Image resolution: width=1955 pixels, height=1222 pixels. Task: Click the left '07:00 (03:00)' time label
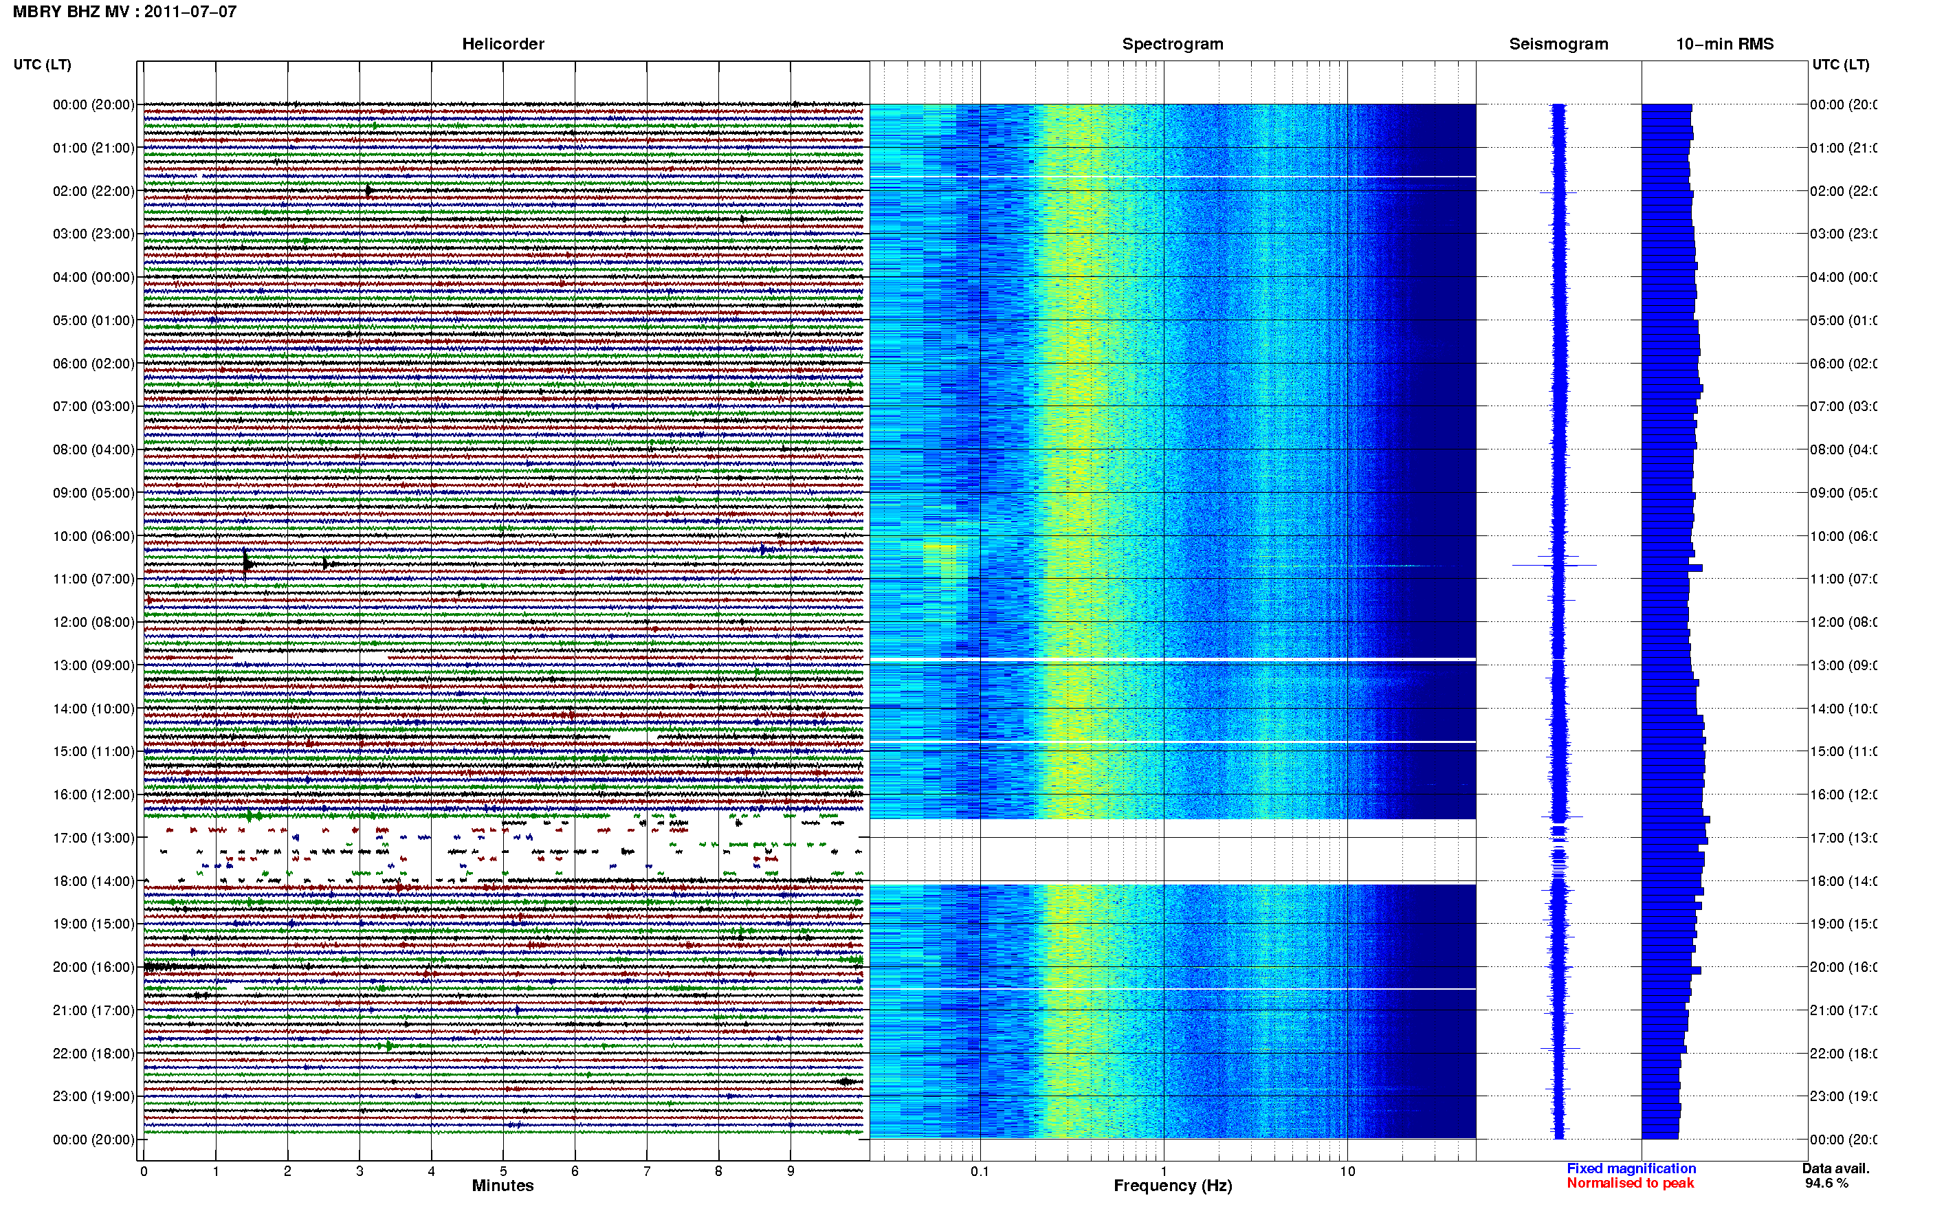(93, 406)
